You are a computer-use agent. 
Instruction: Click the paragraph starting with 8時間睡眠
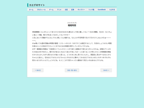click(72, 33)
